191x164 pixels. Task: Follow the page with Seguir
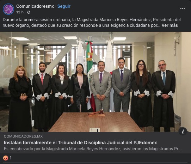pos(64,6)
